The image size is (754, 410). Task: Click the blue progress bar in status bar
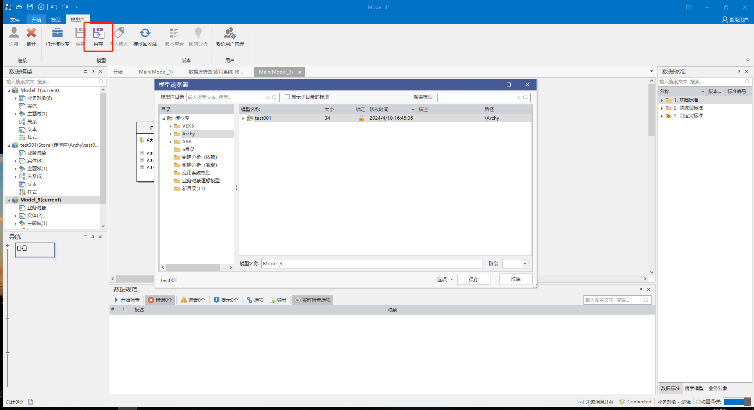click(734, 402)
